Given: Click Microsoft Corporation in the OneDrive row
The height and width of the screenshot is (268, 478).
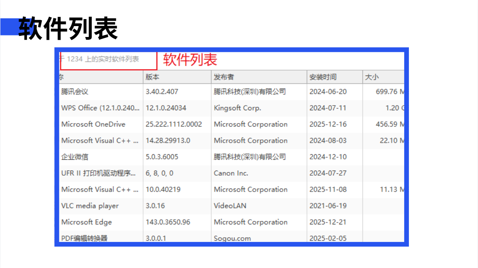Looking at the screenshot, I should 251,124.
